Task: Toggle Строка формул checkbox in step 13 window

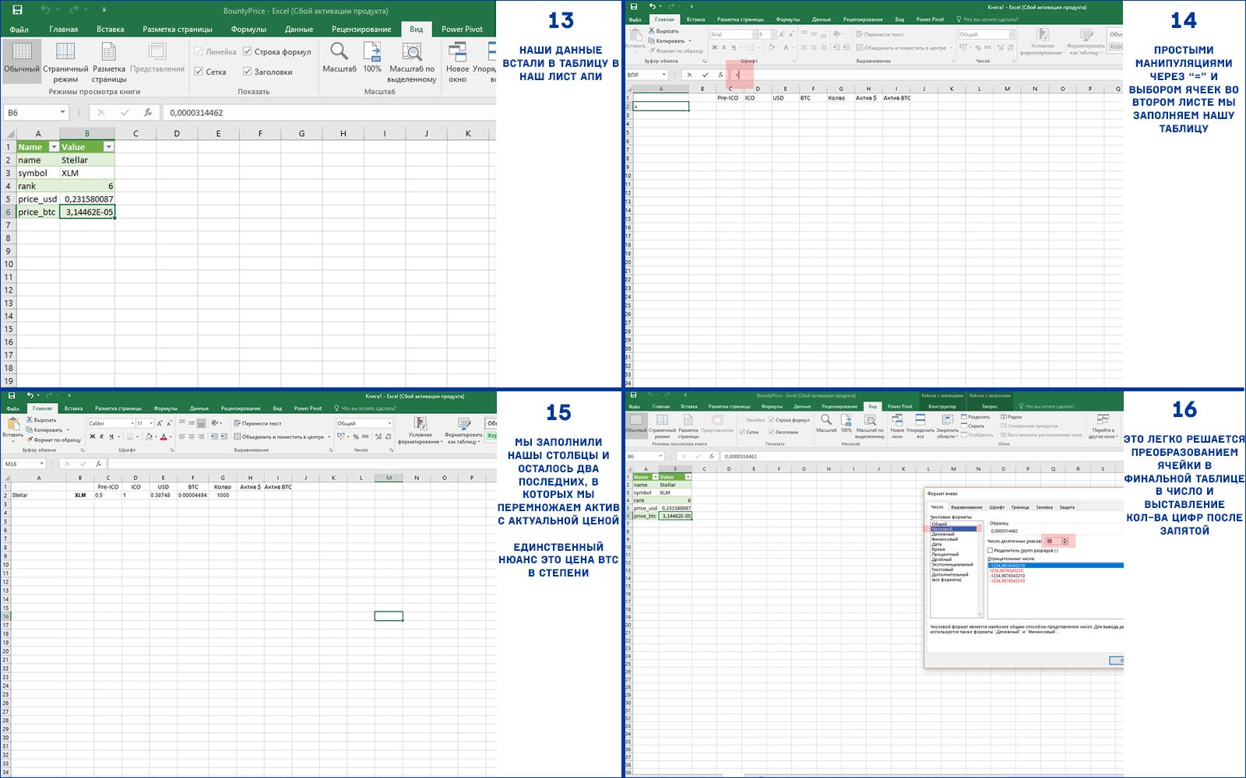Action: (x=247, y=52)
